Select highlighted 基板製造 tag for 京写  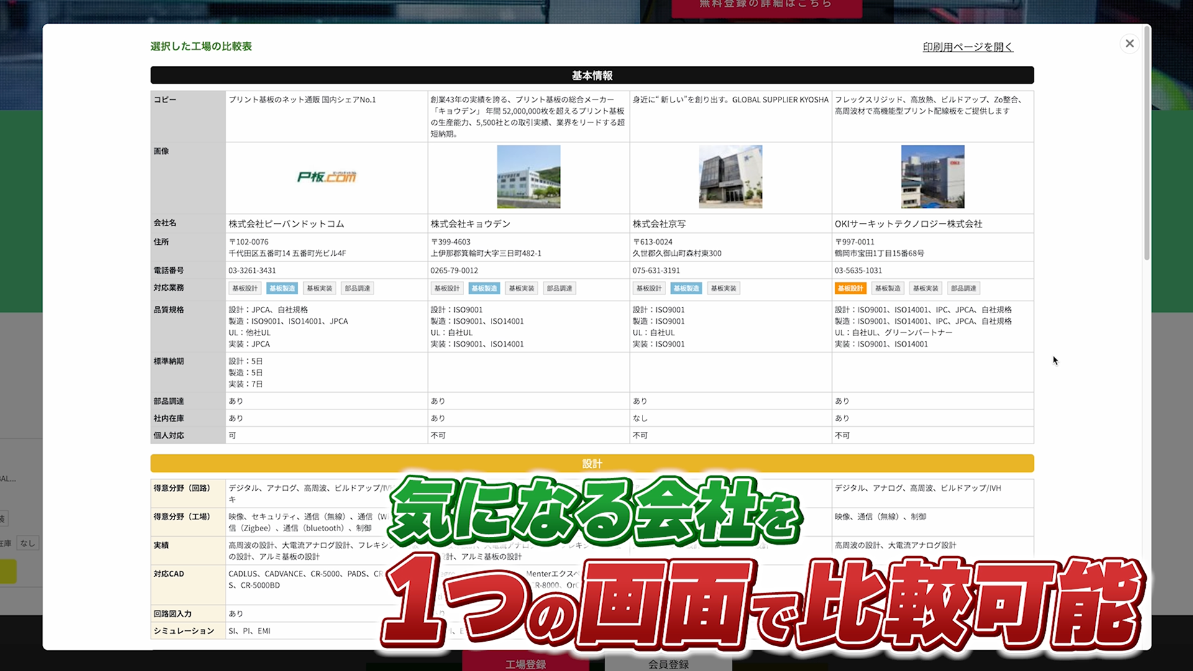point(686,288)
